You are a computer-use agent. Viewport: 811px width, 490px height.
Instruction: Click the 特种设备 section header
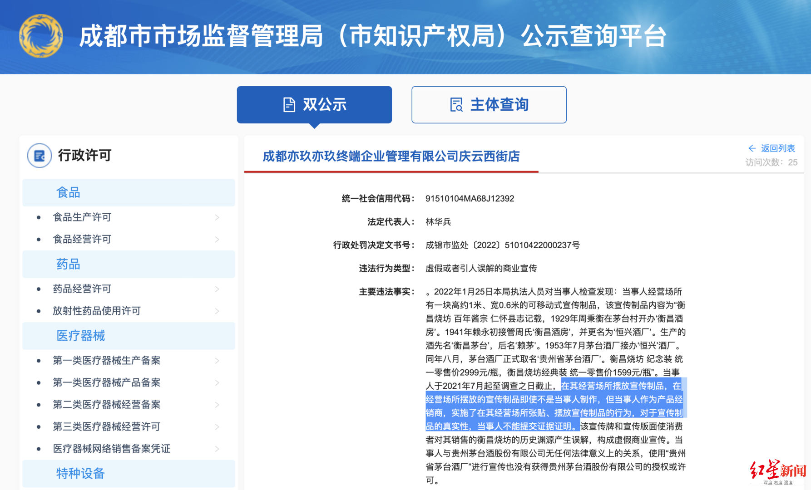click(80, 474)
